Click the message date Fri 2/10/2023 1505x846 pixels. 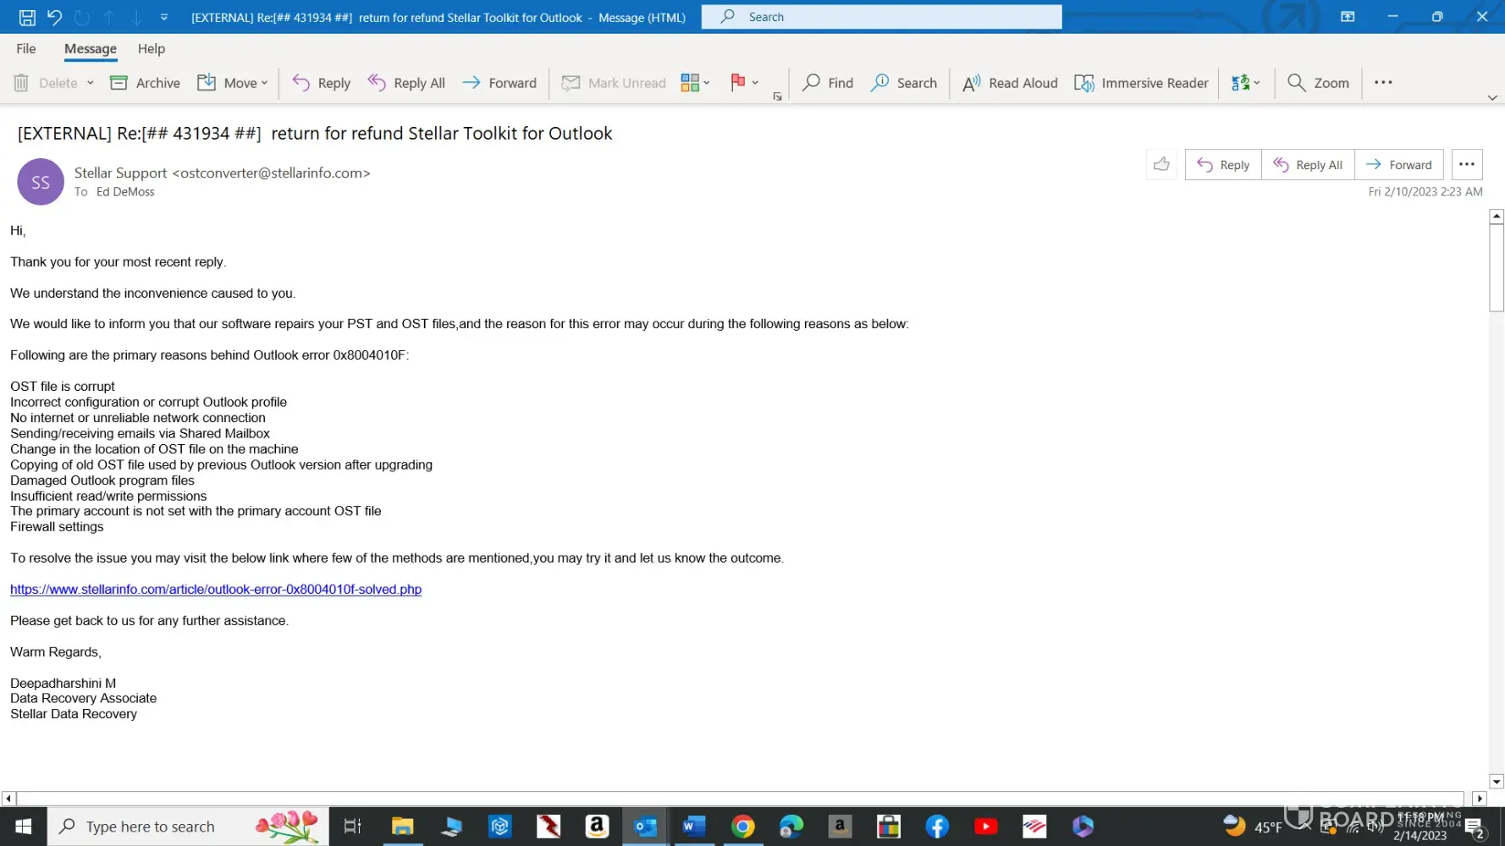(x=1425, y=192)
